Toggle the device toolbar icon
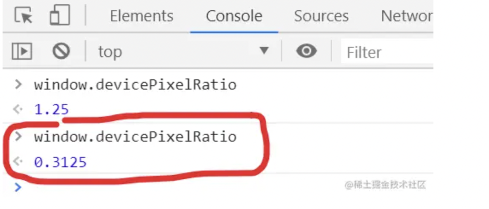Image resolution: width=489 pixels, height=209 pixels. [60, 16]
